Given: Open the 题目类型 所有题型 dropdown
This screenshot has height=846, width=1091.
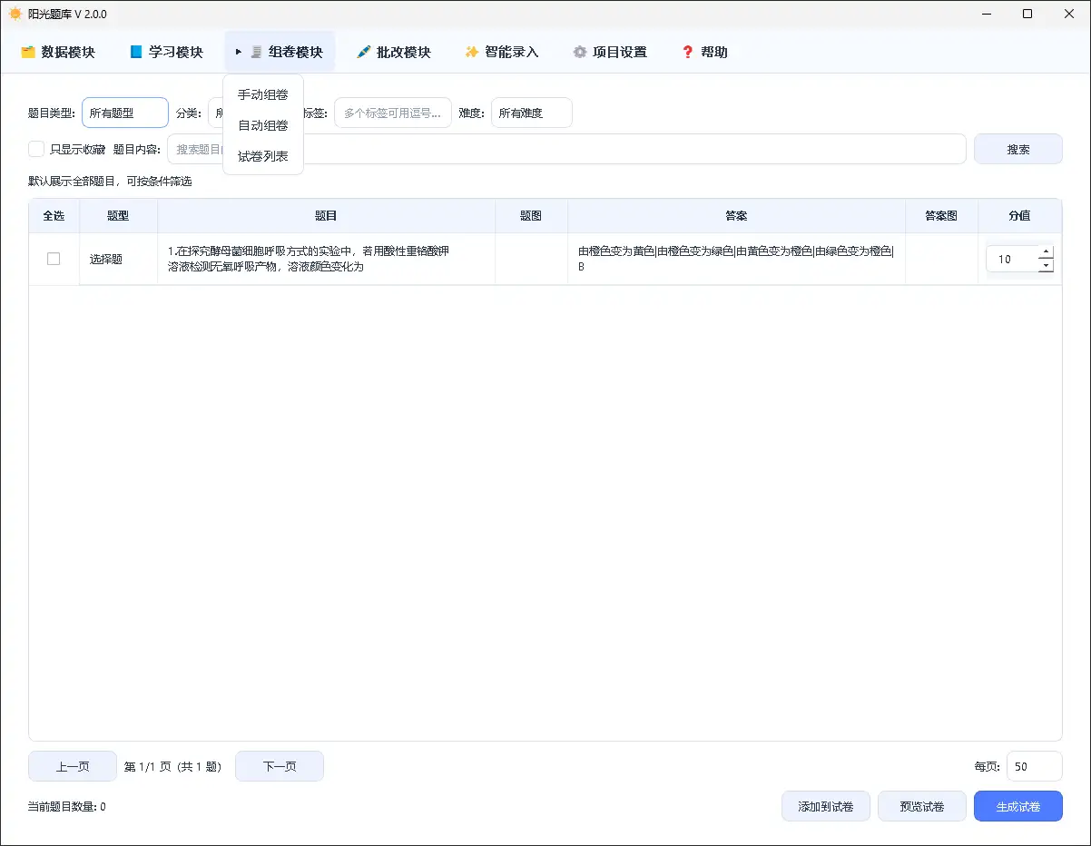Looking at the screenshot, I should click(125, 113).
